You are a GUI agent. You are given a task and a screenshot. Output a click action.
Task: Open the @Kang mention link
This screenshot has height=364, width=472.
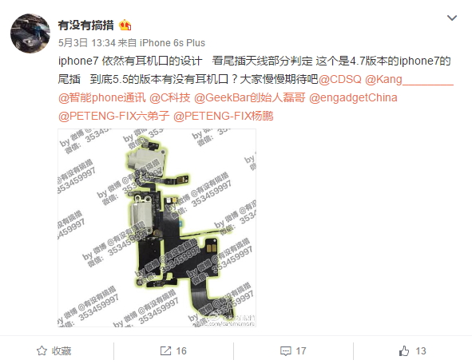[x=409, y=79]
